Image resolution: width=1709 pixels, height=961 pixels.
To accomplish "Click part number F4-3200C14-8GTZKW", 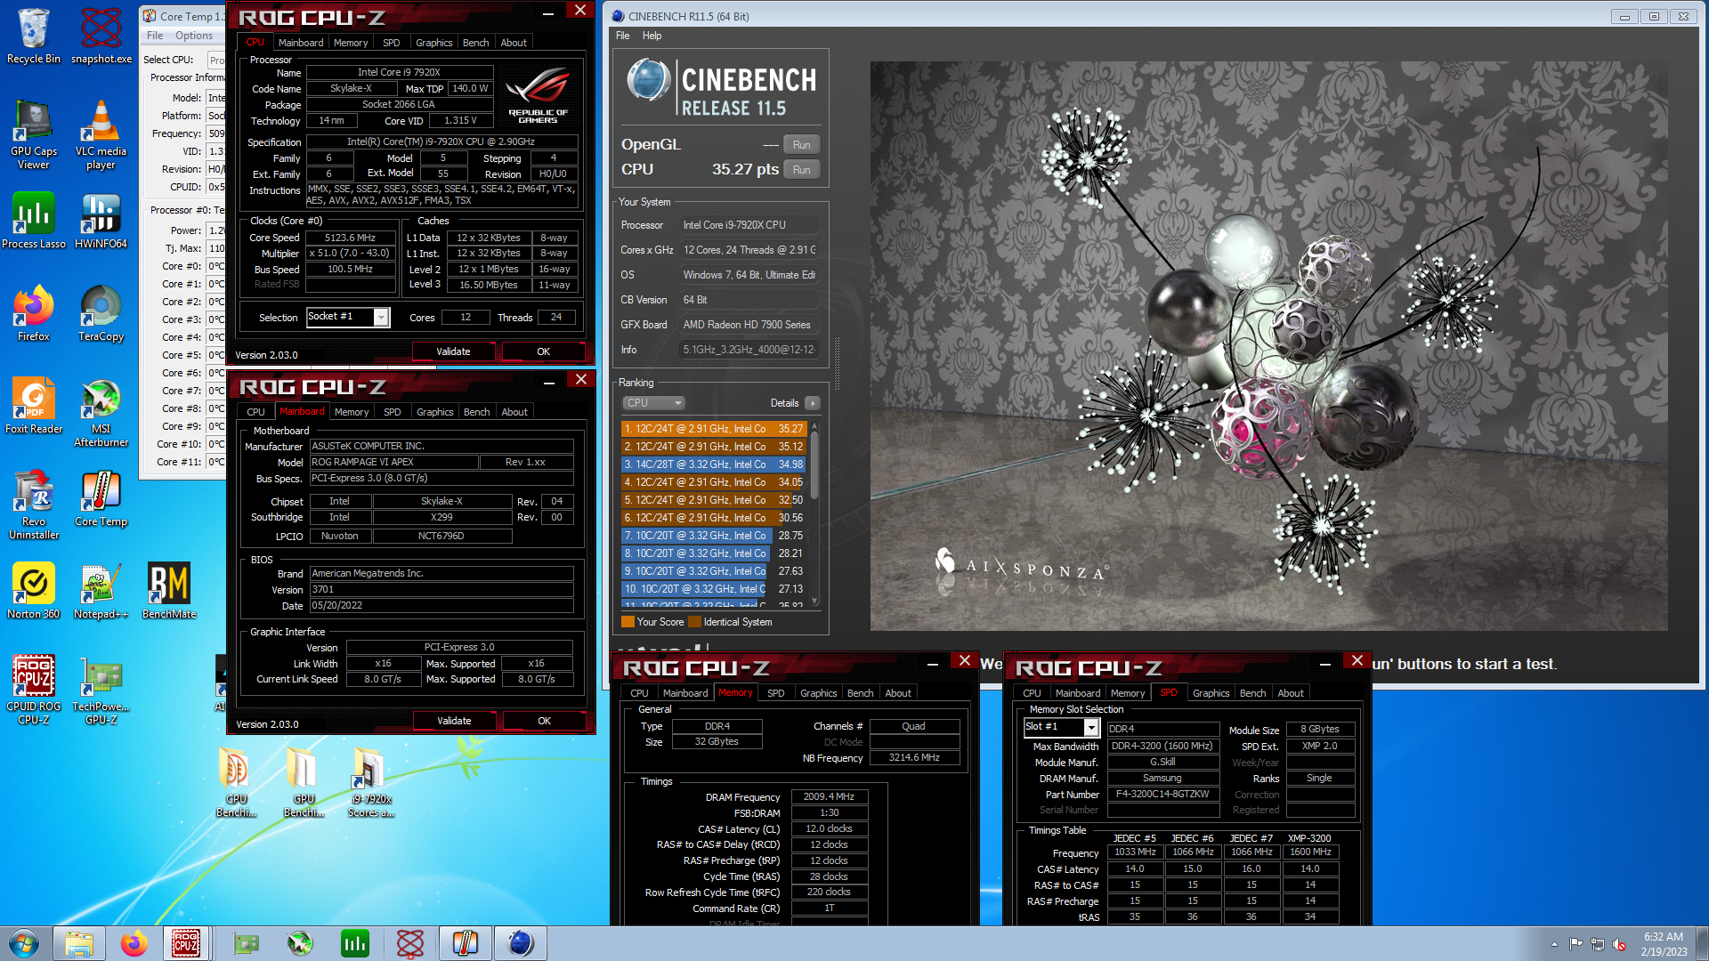I will (1162, 794).
